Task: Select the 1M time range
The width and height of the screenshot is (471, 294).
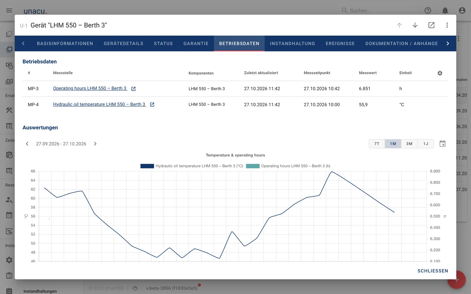Action: tap(393, 144)
